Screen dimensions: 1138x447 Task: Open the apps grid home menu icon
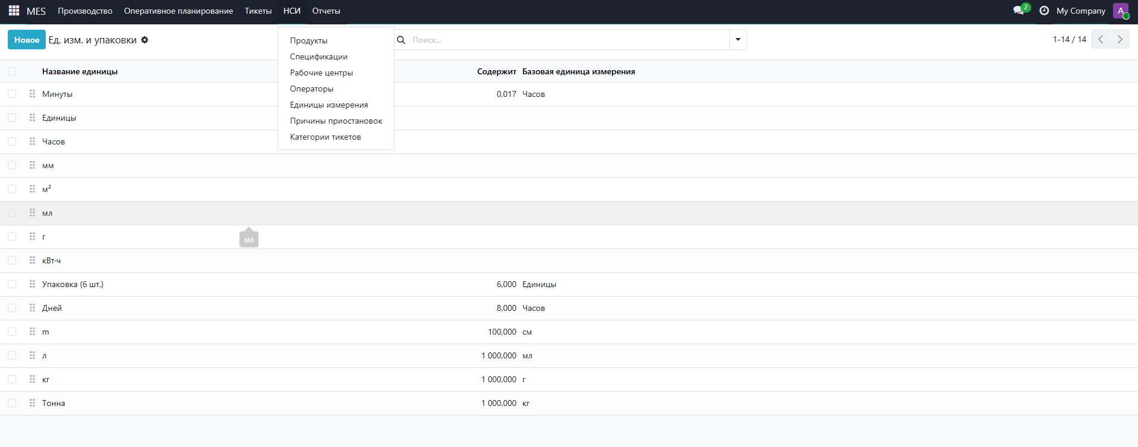pyautogui.click(x=14, y=11)
